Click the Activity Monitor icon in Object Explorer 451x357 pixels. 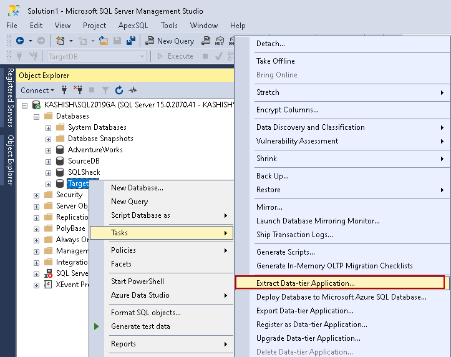(133, 90)
